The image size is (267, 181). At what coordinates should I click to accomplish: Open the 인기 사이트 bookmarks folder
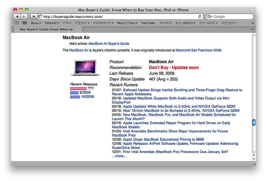tap(208, 23)
